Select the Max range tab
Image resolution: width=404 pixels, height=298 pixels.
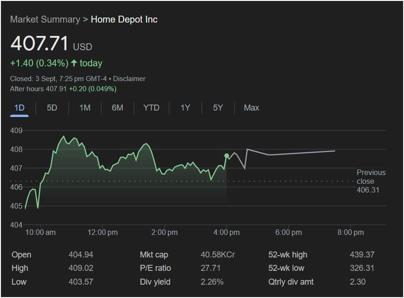click(251, 108)
